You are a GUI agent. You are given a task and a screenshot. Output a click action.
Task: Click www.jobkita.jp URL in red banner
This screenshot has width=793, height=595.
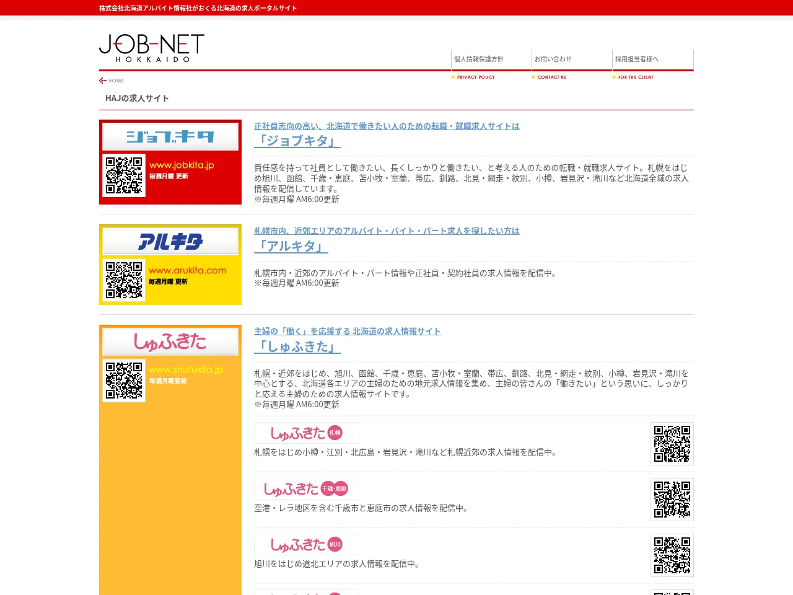pos(182,165)
